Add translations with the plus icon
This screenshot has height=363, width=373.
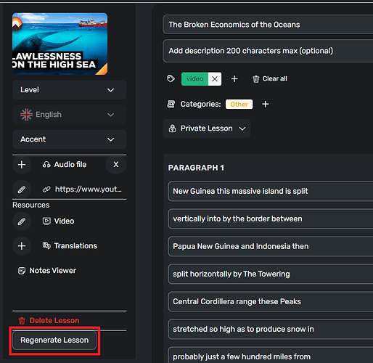click(x=22, y=246)
